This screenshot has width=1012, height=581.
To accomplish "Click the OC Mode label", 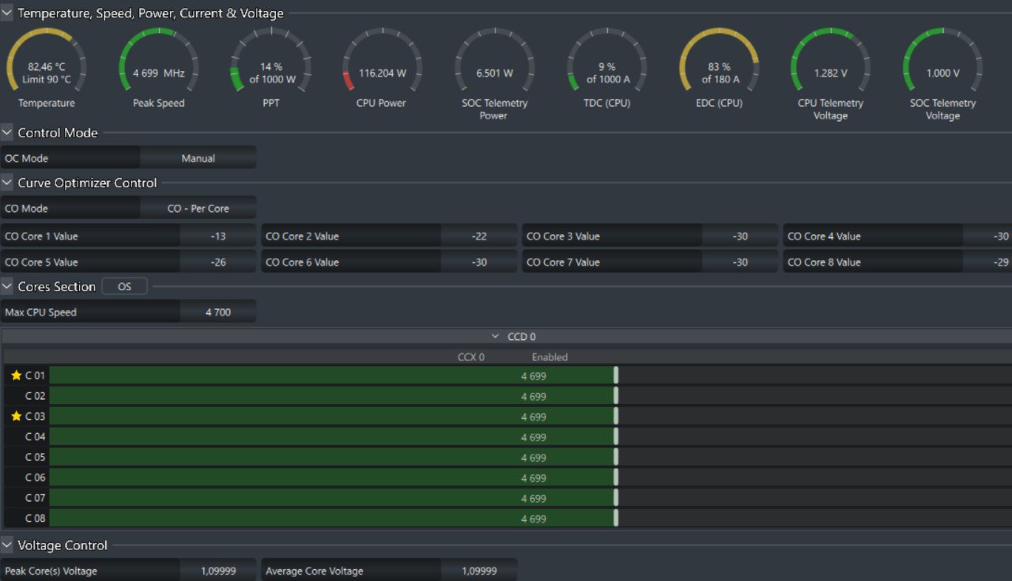I will 27,158.
